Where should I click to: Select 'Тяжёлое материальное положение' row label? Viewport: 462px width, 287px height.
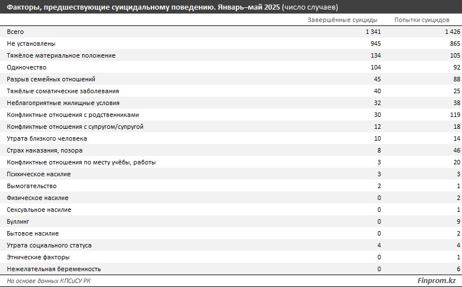click(61, 55)
